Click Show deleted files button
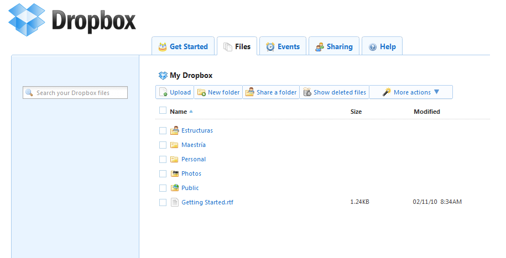The height and width of the screenshot is (258, 506). 335,92
